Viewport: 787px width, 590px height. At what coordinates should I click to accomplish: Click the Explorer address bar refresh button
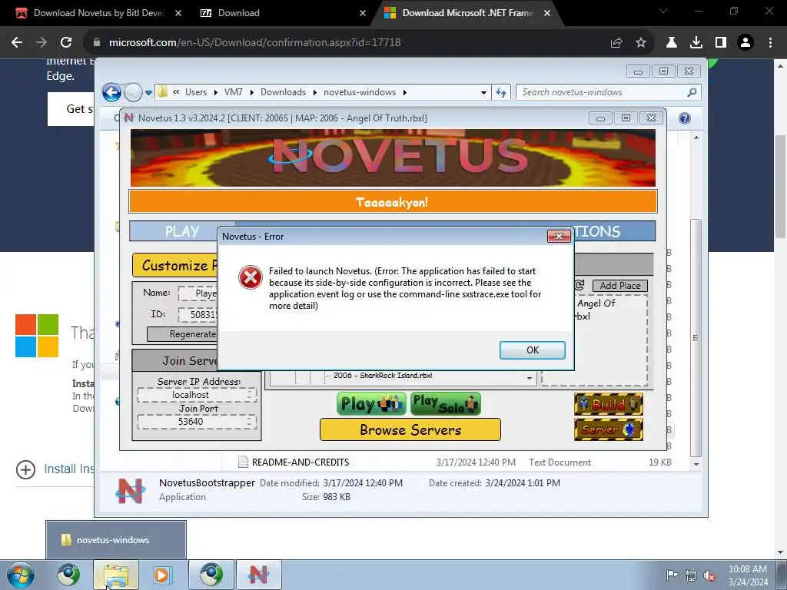click(x=501, y=92)
